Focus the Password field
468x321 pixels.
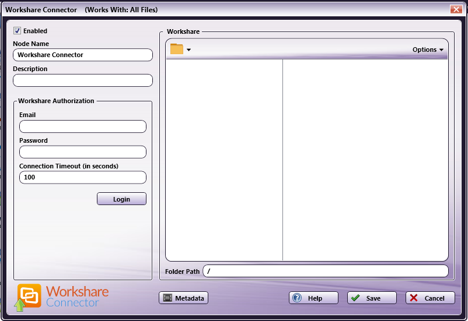(83, 152)
